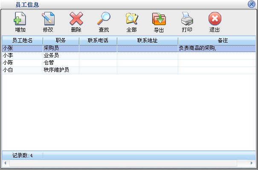
Task: Click the 增加 add employee icon
Action: pyautogui.click(x=20, y=19)
